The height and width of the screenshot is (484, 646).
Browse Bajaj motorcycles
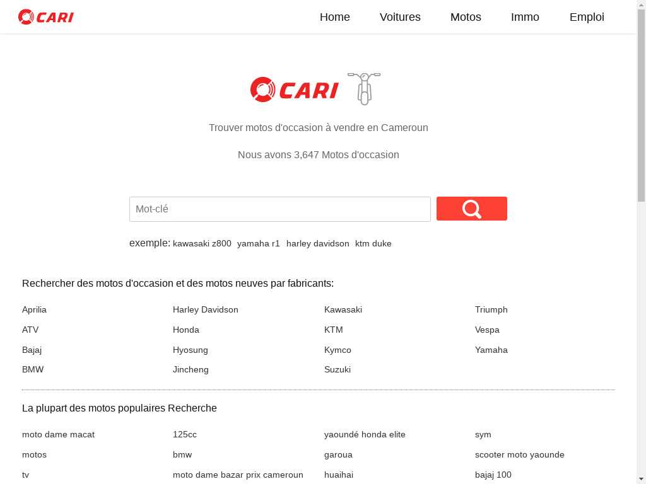(32, 350)
